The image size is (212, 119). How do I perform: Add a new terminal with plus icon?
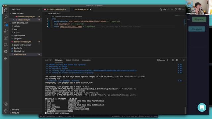pyautogui.click(x=168, y=60)
